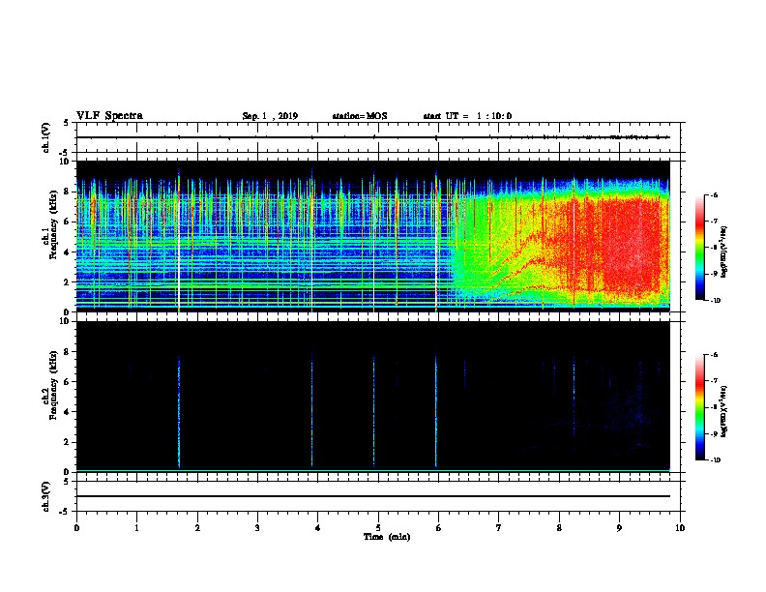Click the log(PSD) label beside ch.2 color bar
This screenshot has width=766, height=592.
point(724,411)
